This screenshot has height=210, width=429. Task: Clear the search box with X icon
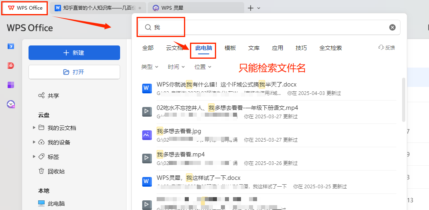392,27
